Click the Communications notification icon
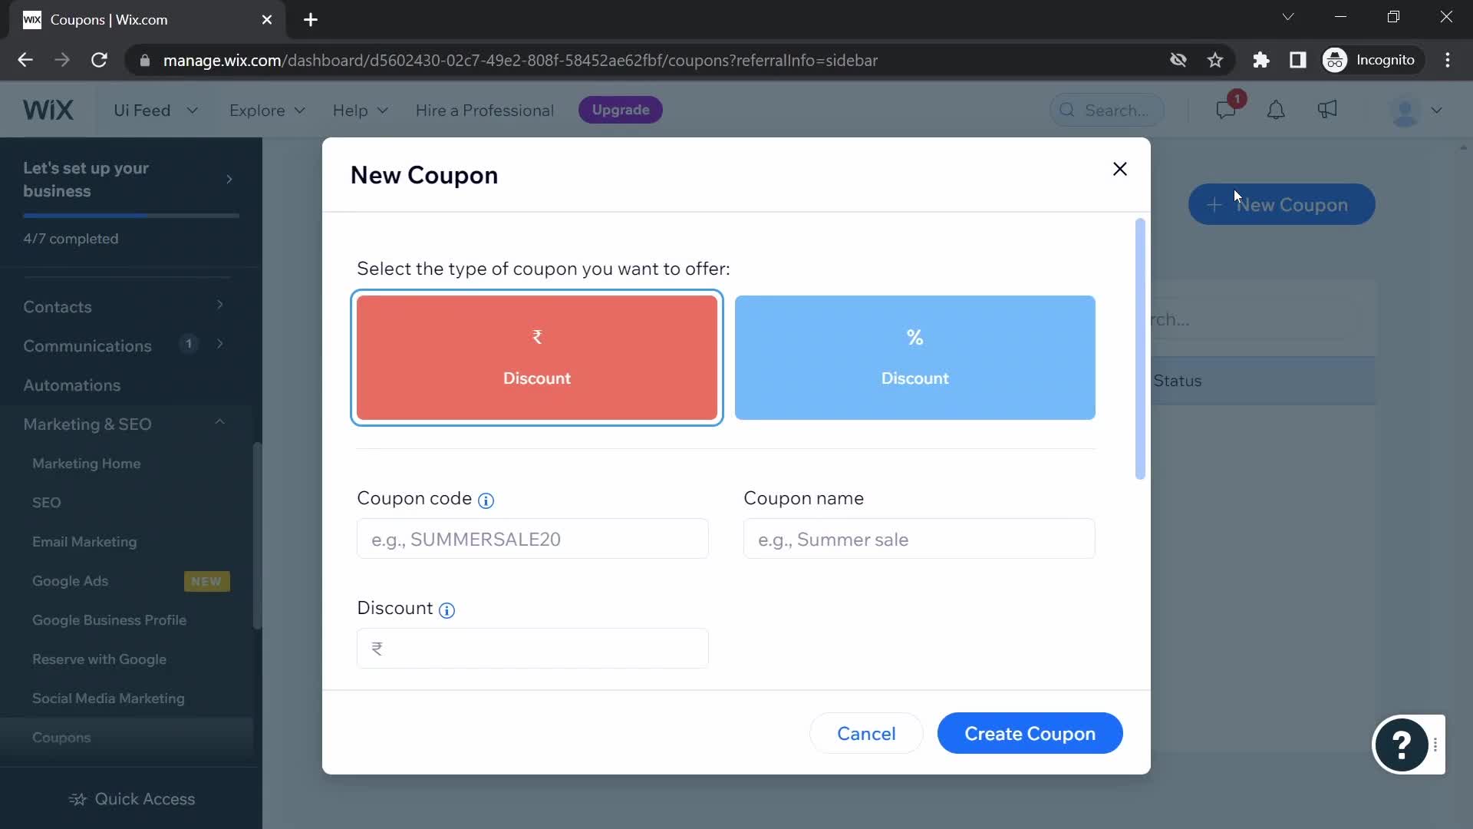 (187, 344)
